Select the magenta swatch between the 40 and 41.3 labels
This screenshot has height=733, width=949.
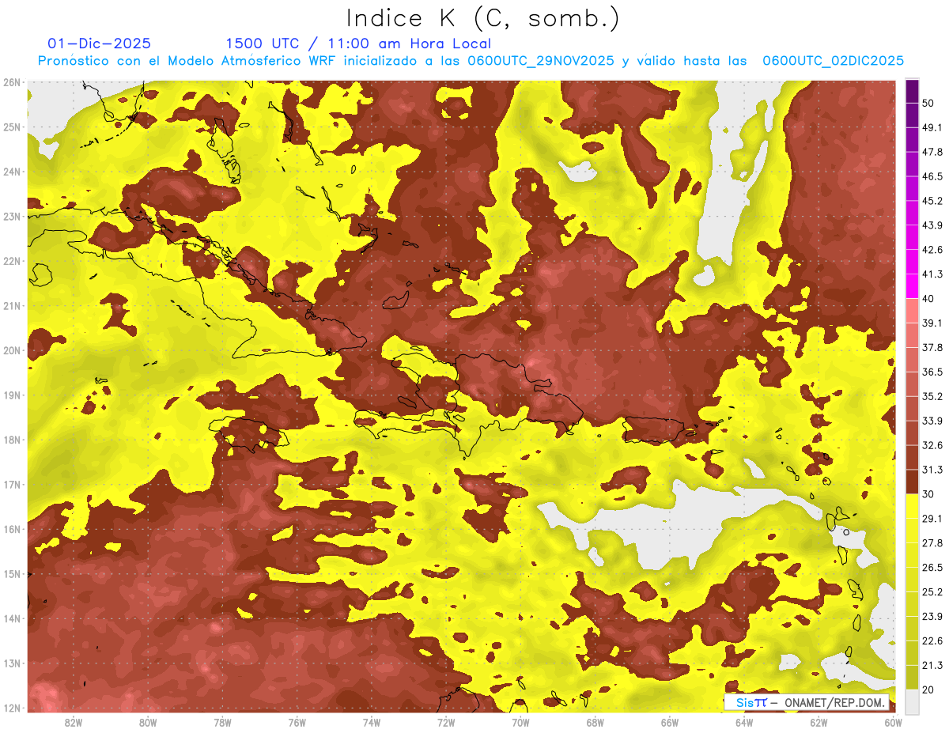912,286
